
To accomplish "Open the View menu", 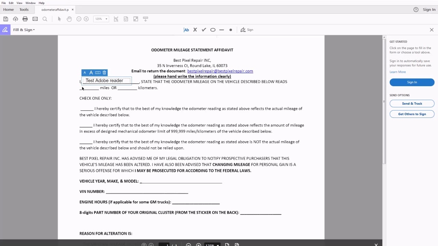I will pos(20,3).
